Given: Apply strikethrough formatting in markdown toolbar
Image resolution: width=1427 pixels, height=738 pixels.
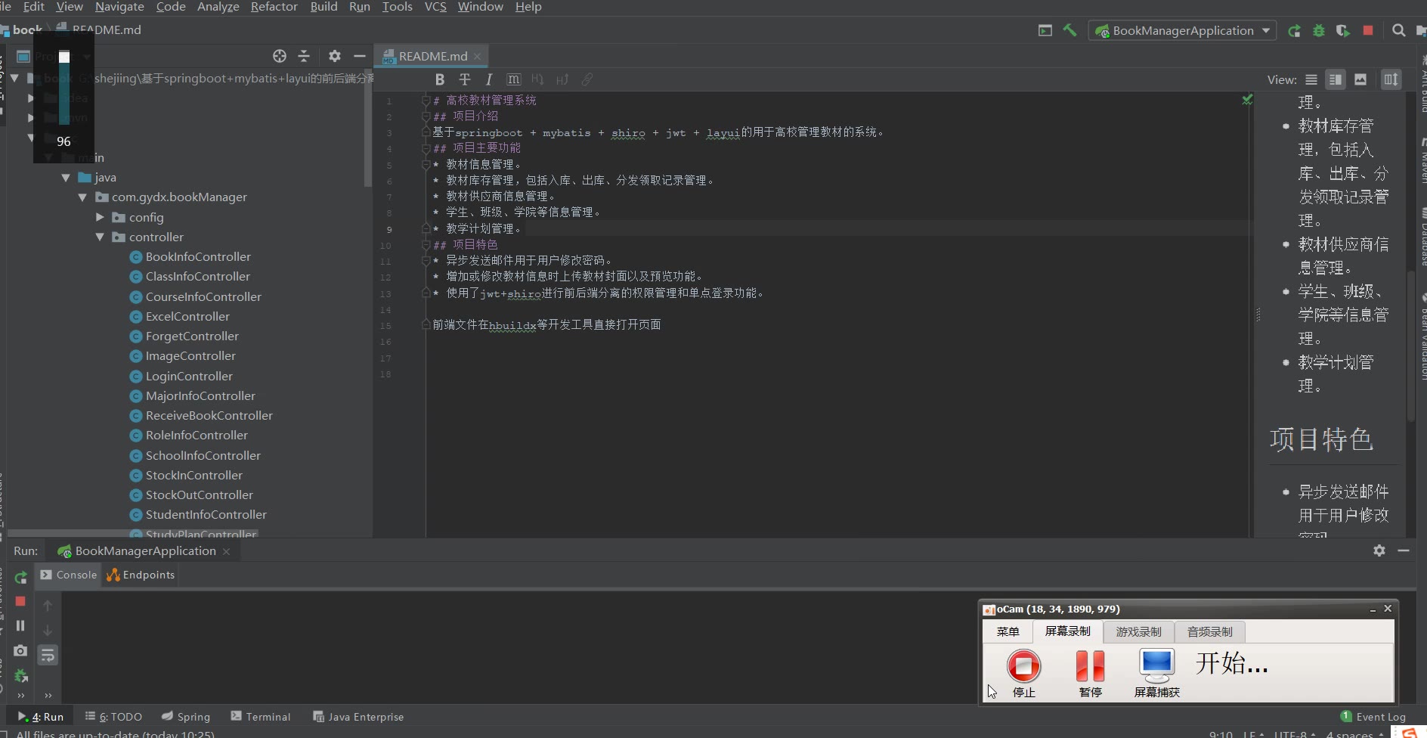Looking at the screenshot, I should click(x=464, y=79).
